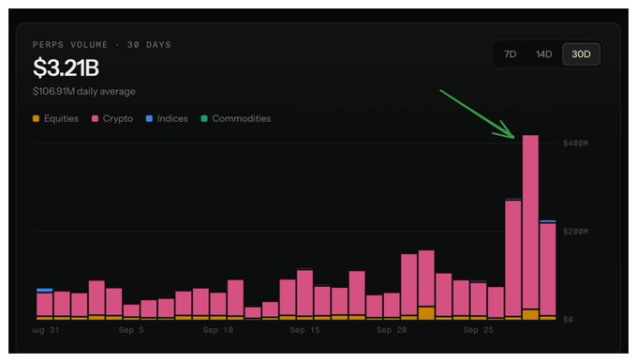Toggle the Equities legend entry
Screen dimensions: 637x362
click(55, 118)
